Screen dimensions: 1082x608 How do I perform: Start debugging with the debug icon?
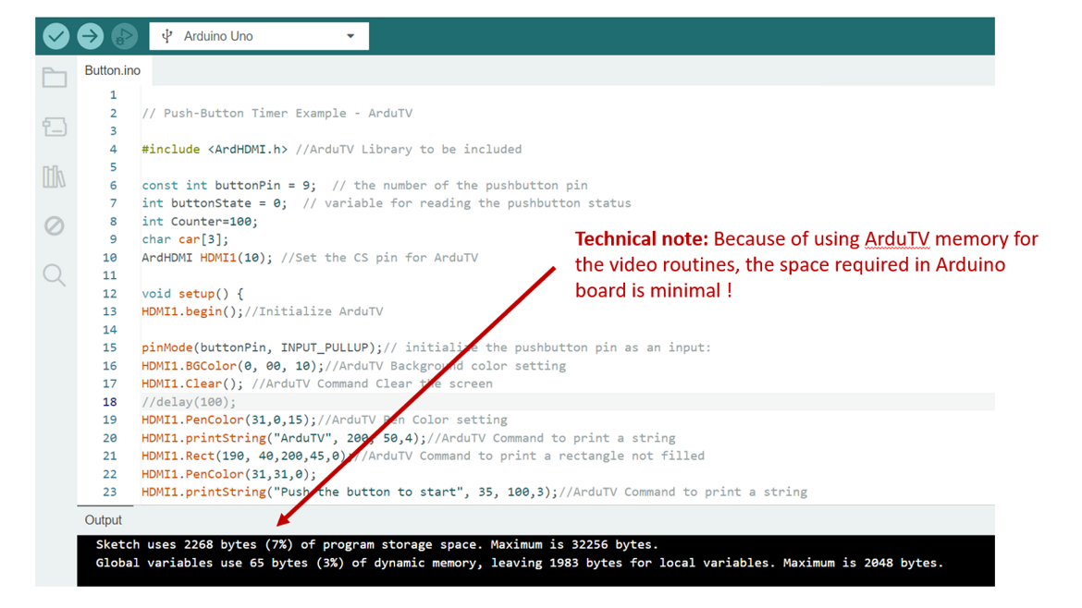[124, 36]
